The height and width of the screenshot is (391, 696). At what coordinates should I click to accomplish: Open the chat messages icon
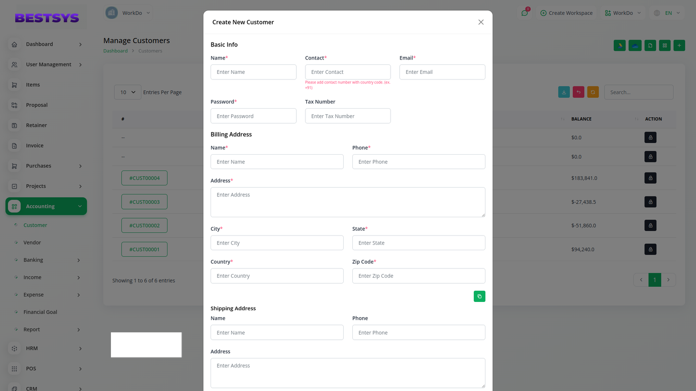(525, 13)
